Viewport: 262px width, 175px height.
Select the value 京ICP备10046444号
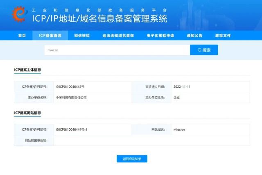pyautogui.click(x=70, y=86)
